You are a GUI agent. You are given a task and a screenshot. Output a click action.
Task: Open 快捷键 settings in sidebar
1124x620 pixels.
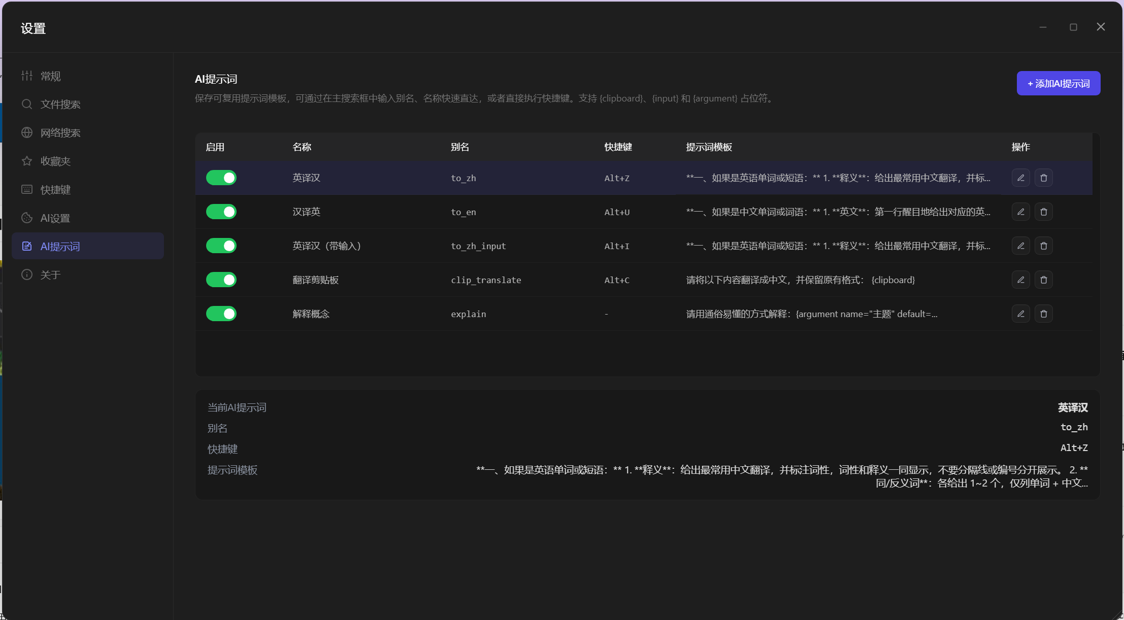(x=88, y=190)
